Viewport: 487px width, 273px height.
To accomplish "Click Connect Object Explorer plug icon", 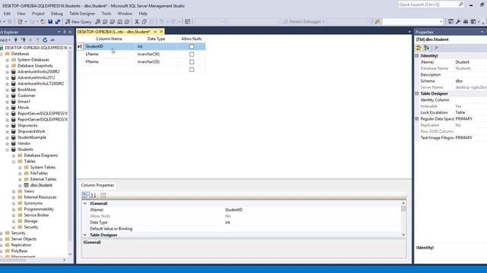I will [16, 40].
